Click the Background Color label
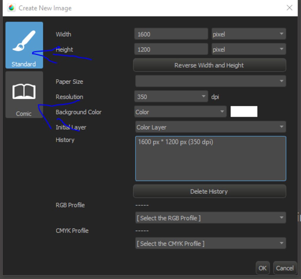The image size is (301, 279). (x=78, y=112)
